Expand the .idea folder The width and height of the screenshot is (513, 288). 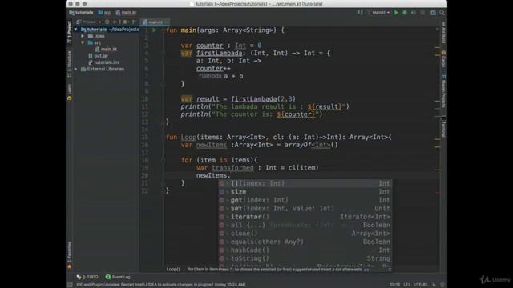83,36
